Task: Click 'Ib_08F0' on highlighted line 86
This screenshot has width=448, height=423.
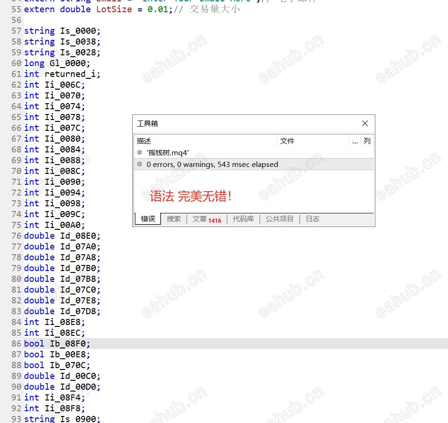Action: 67,343
